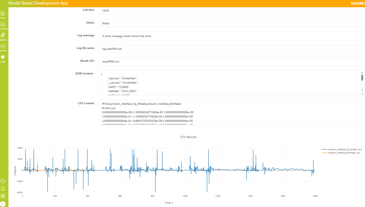Click into the Log message field
The height and width of the screenshot is (207, 365).
pyautogui.click(x=231, y=36)
